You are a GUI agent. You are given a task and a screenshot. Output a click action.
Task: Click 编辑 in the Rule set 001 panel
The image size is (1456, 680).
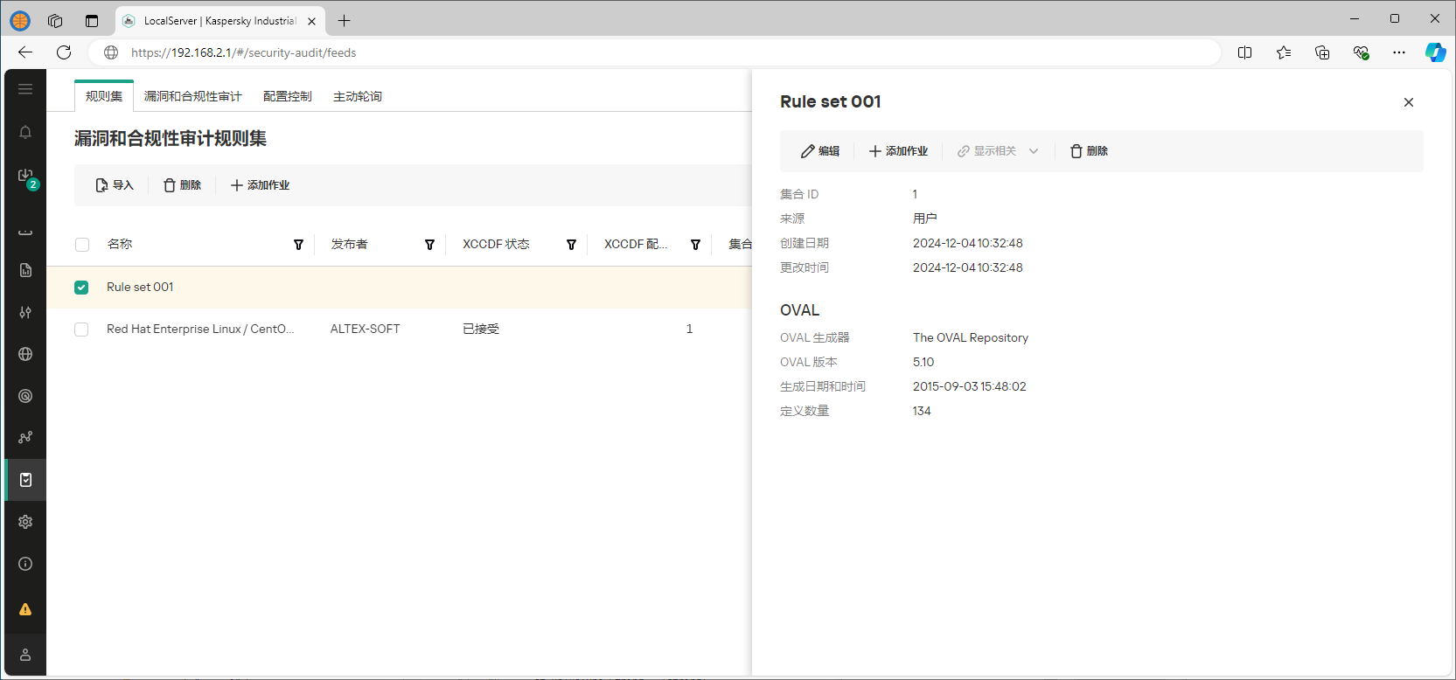[820, 151]
